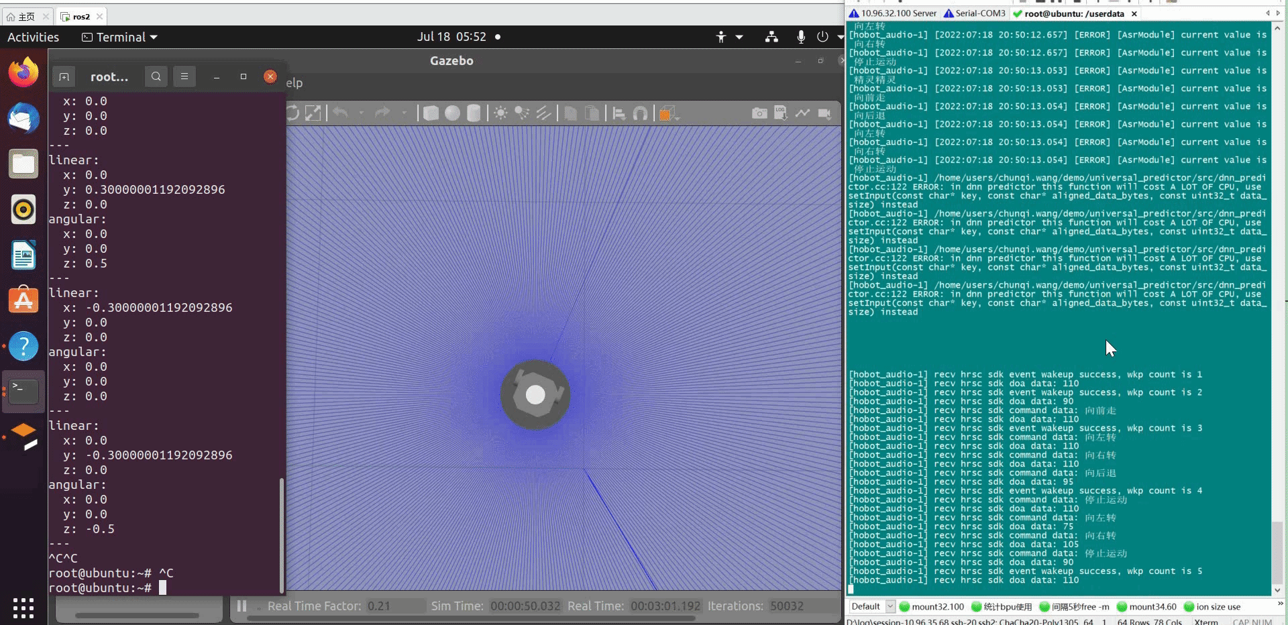Open the redo history dropdown arrow
This screenshot has height=625, width=1288.
click(404, 113)
